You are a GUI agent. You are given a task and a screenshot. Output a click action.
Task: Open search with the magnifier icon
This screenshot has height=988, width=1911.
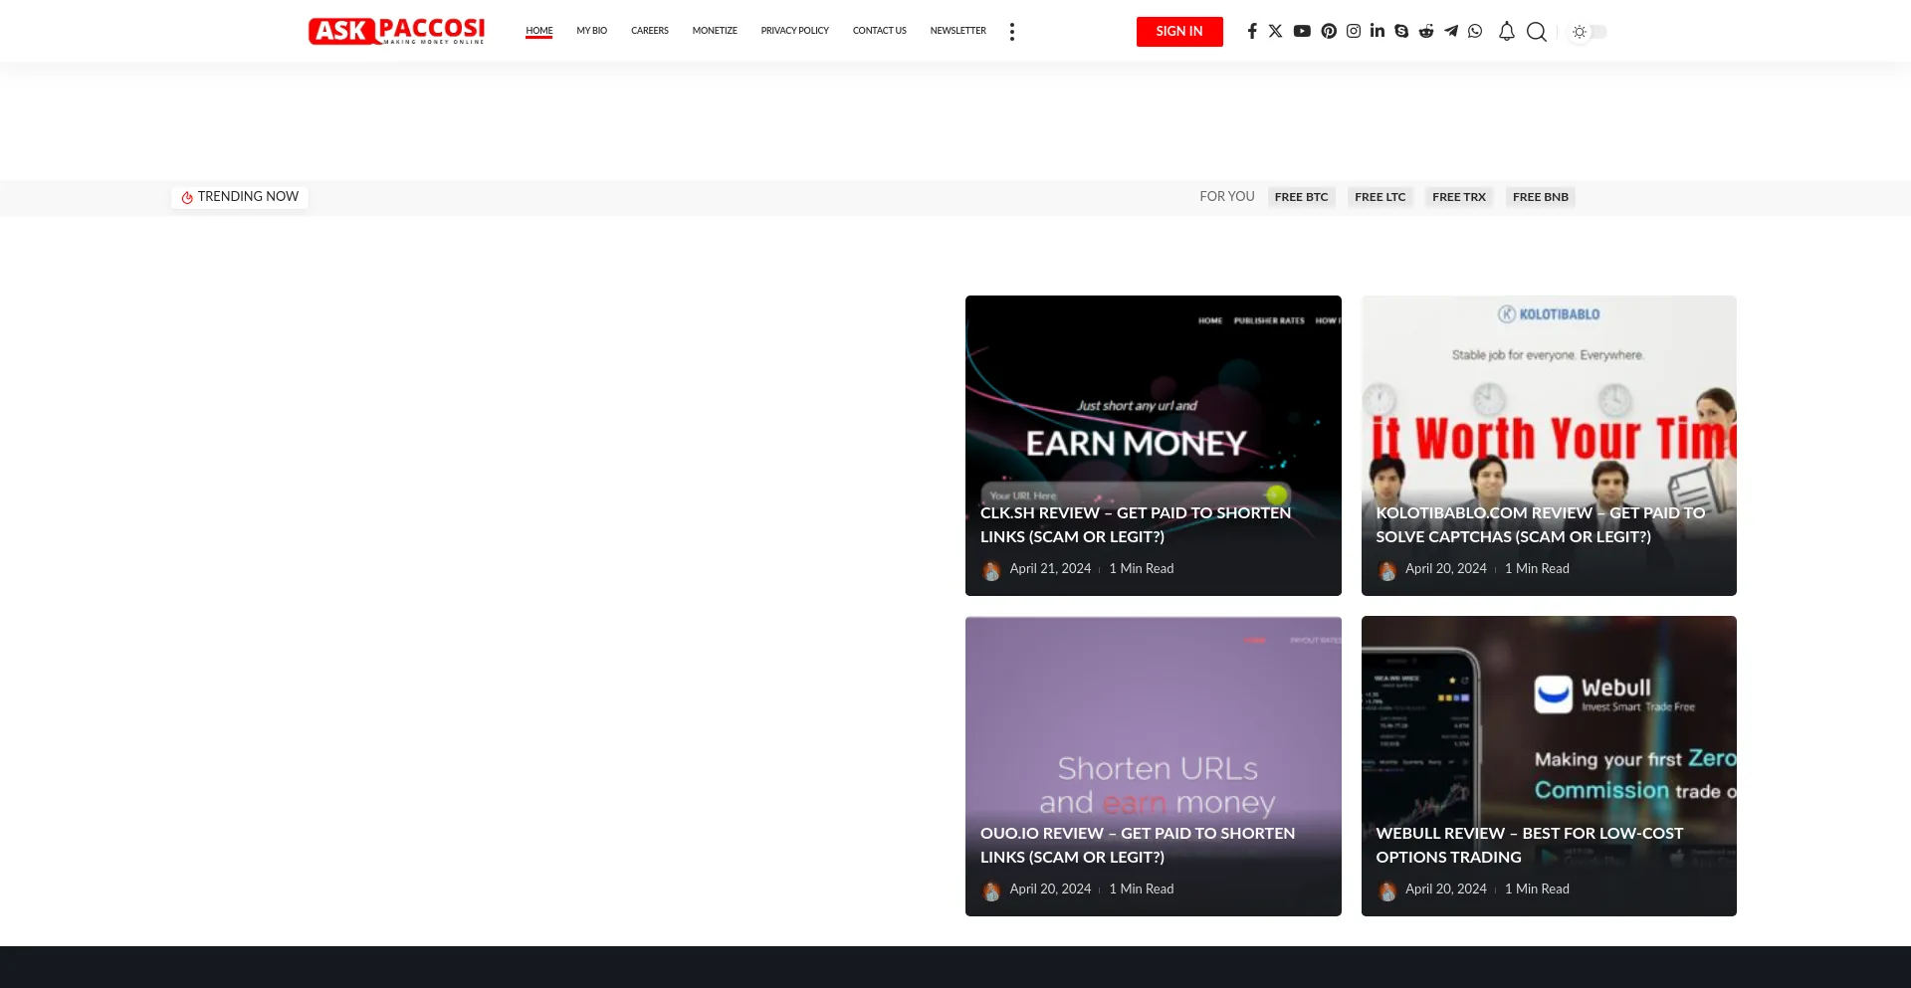pyautogui.click(x=1537, y=32)
